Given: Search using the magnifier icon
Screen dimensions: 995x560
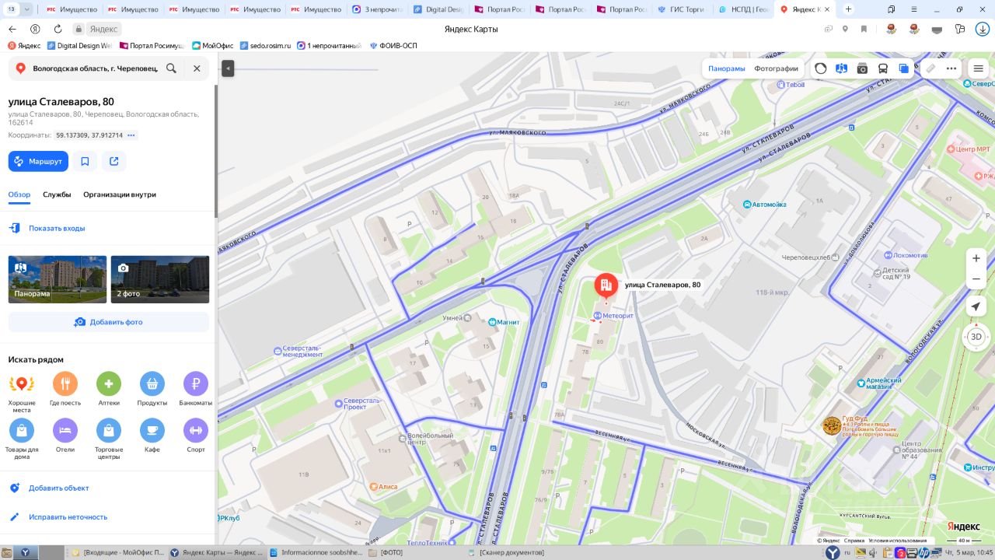Looking at the screenshot, I should [x=171, y=68].
